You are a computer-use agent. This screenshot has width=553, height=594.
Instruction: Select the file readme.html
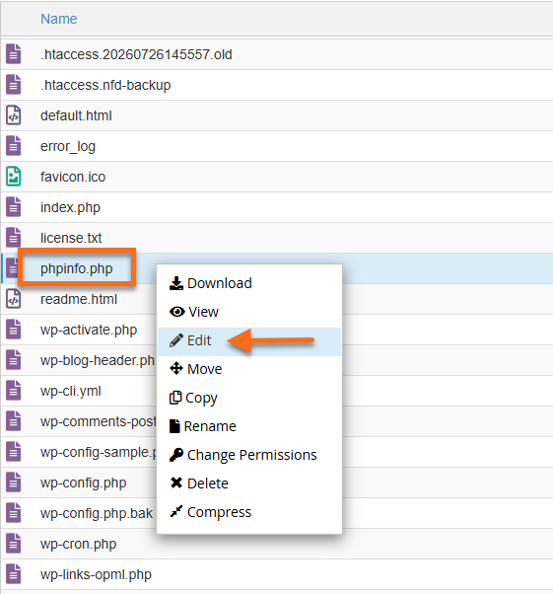[x=79, y=299]
